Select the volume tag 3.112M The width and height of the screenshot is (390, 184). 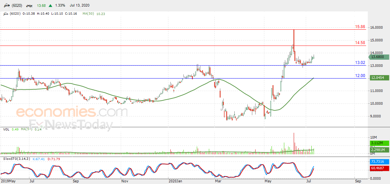[x=380, y=143]
